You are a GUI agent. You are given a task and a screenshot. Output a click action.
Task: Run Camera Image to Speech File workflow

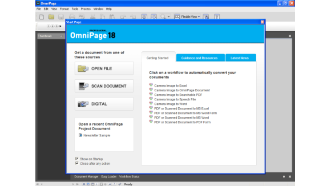175,99
